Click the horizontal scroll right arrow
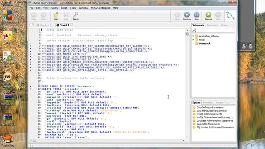Image resolution: width=265 pixels, height=149 pixels. (183, 140)
